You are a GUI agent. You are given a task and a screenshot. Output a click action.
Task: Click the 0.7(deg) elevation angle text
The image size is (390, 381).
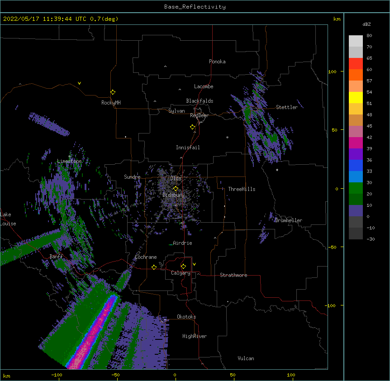104,19
